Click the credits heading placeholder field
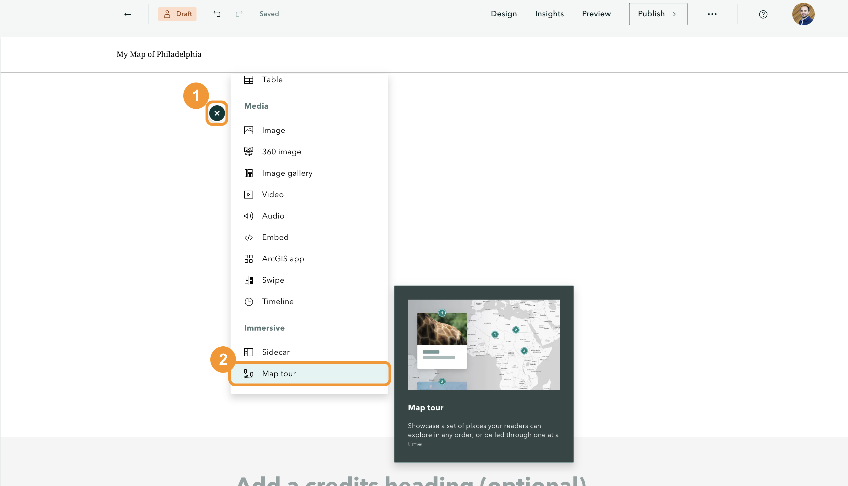 (x=411, y=481)
